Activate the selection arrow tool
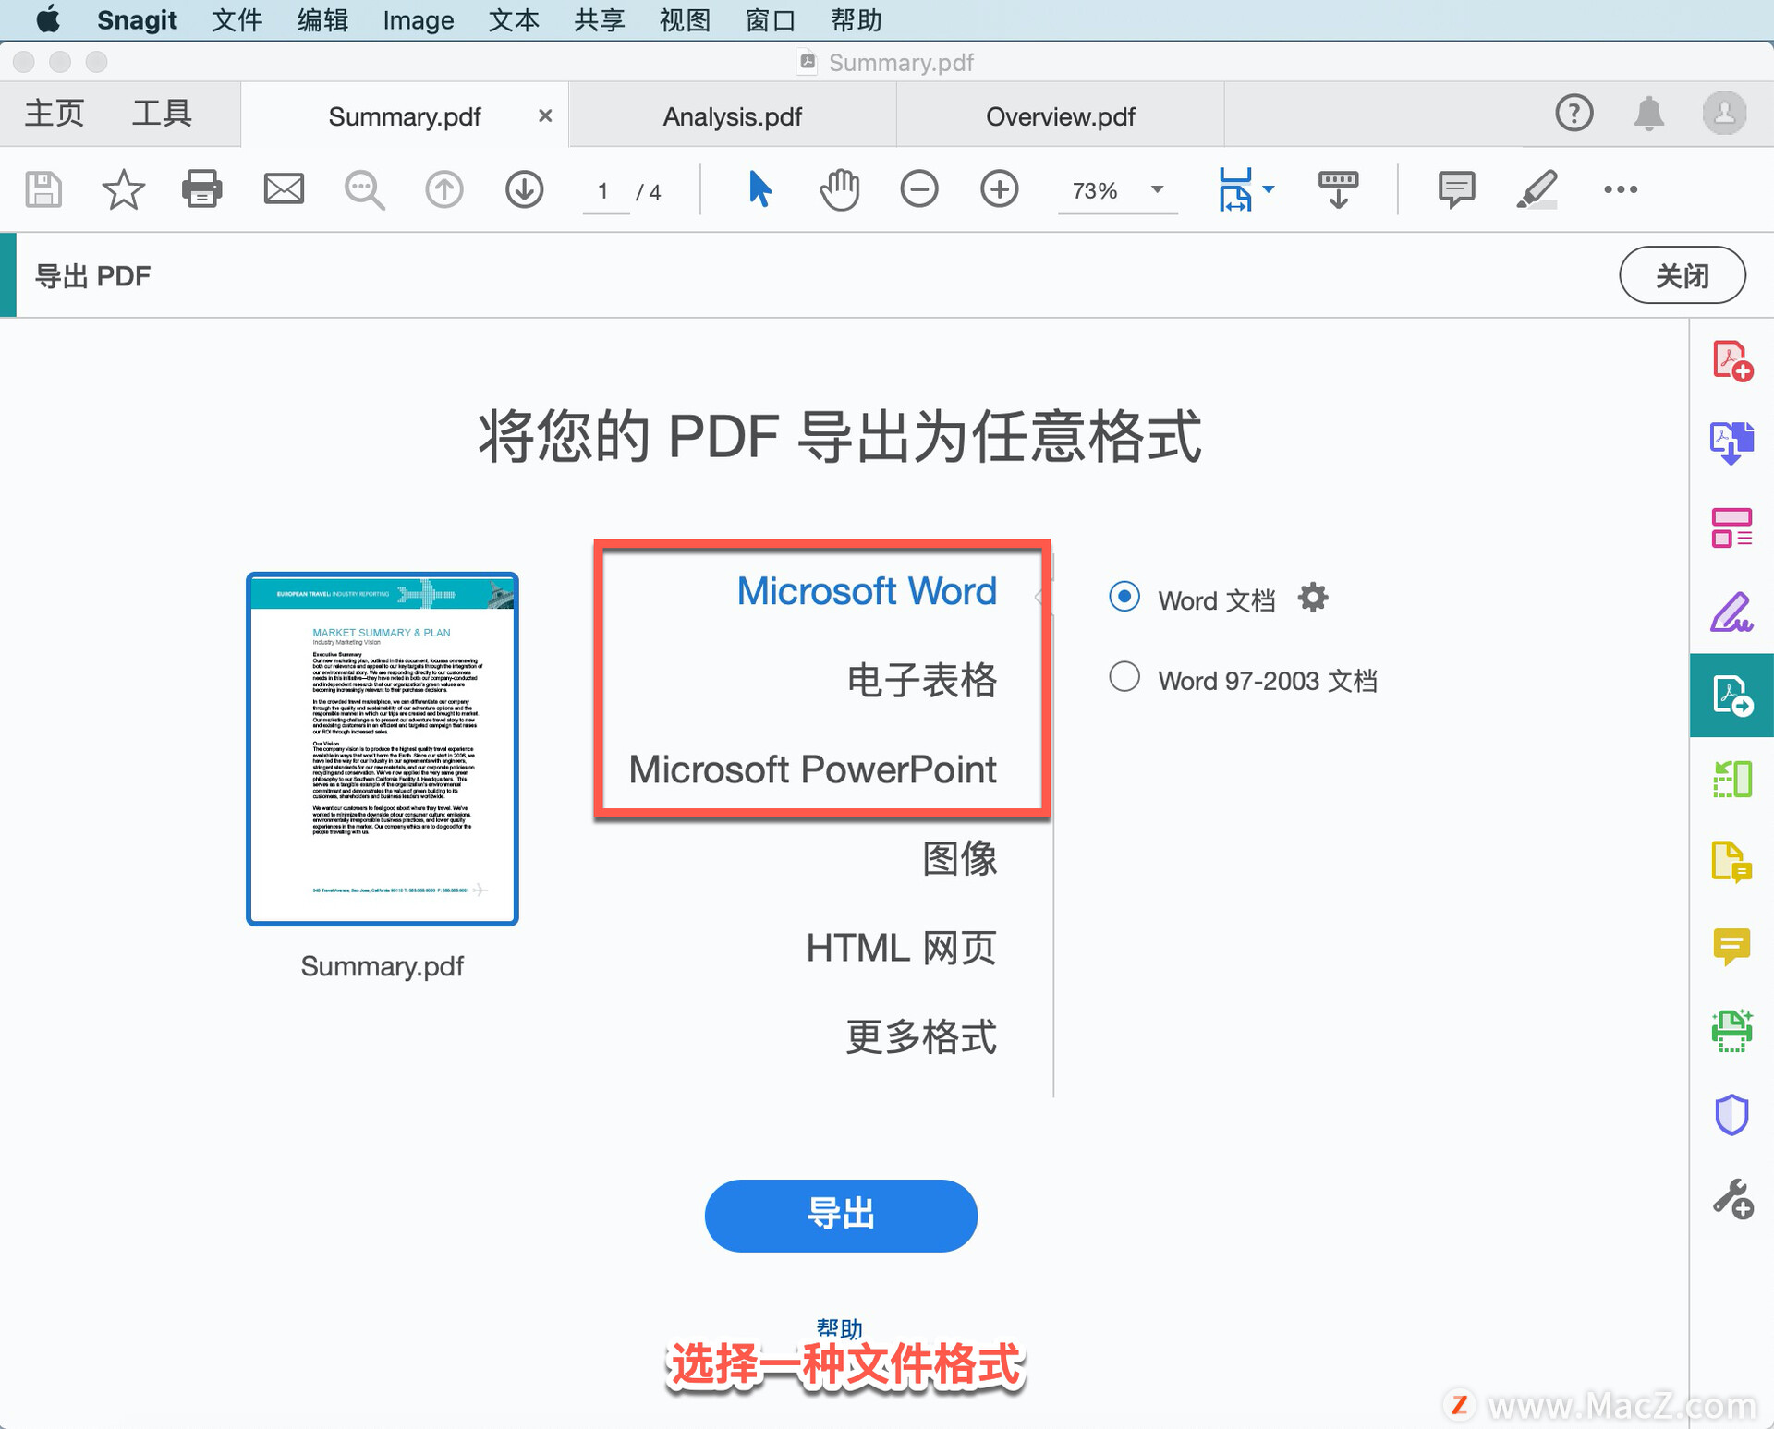 pyautogui.click(x=759, y=189)
